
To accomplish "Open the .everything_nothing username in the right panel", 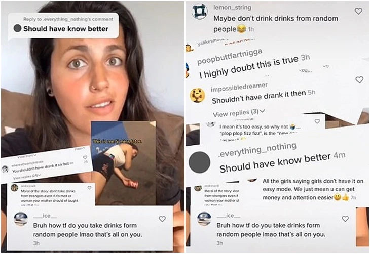I will (257, 150).
